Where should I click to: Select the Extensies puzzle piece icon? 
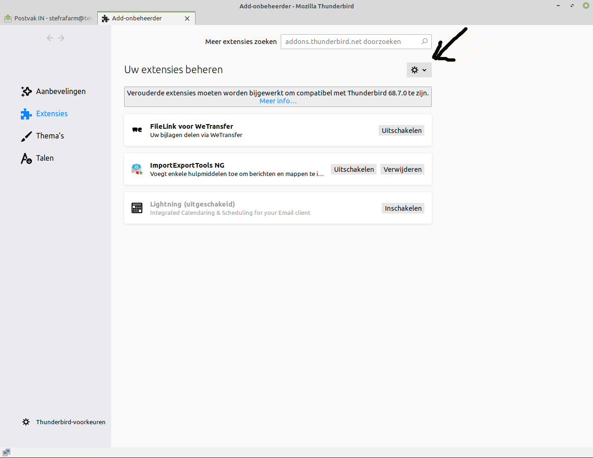[x=26, y=114]
